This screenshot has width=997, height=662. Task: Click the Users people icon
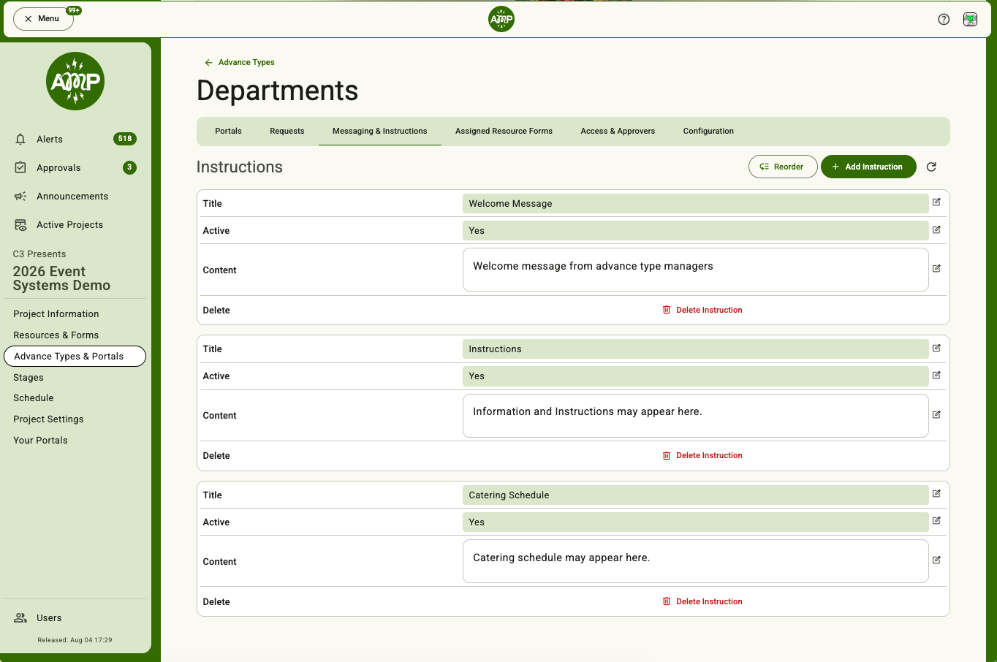tap(20, 617)
